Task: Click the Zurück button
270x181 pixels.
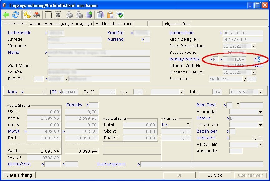Action: pos(215,175)
